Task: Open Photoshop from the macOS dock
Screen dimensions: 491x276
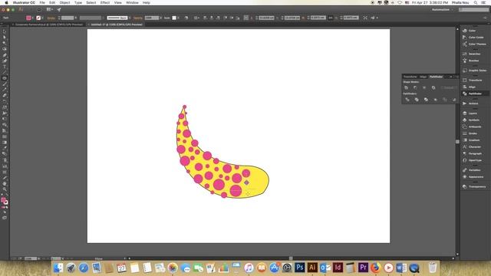Action: click(x=300, y=268)
